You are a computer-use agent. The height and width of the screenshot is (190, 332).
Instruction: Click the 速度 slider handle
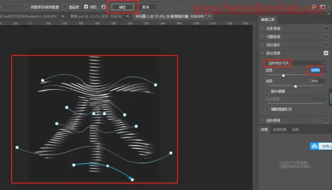point(283,75)
